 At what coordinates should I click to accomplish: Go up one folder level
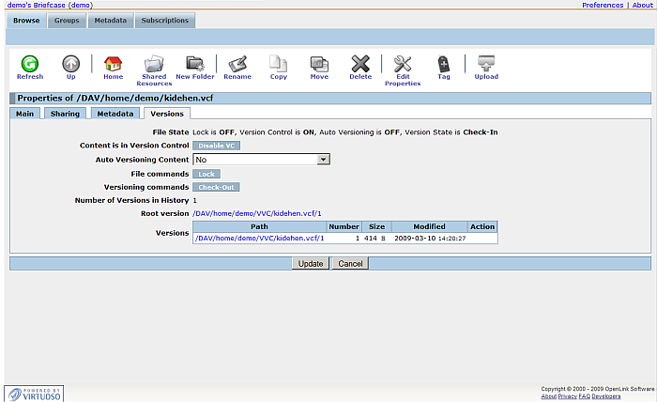[71, 64]
